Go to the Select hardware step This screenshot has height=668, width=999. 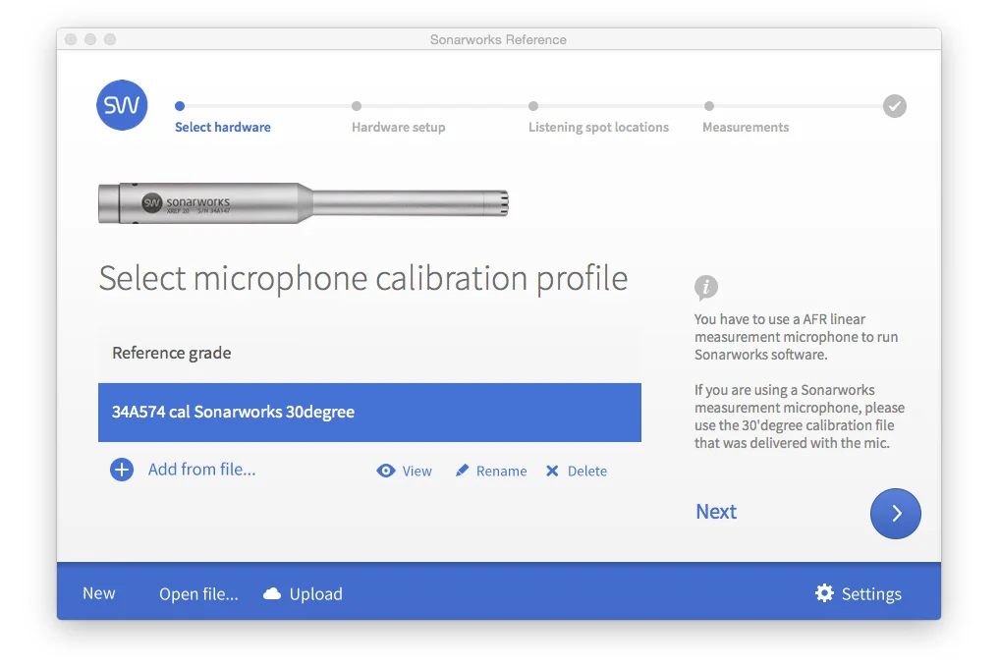[x=223, y=127]
